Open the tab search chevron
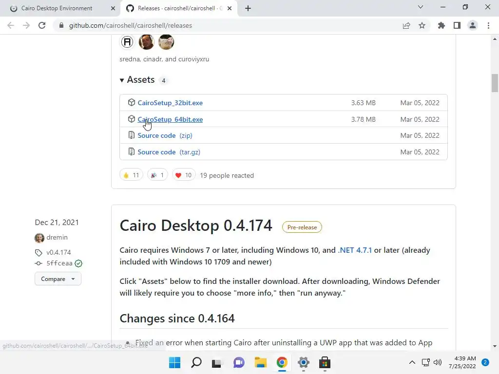The width and height of the screenshot is (499, 374). [421, 7]
